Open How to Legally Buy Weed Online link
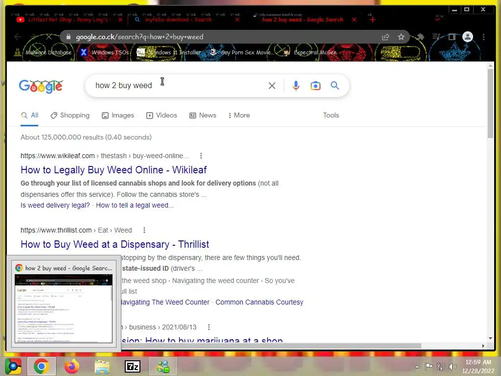The image size is (501, 376). click(114, 170)
